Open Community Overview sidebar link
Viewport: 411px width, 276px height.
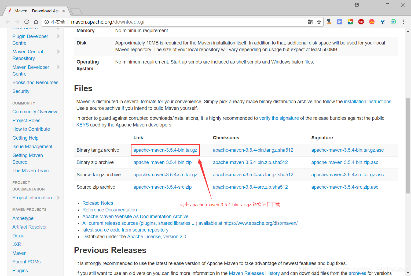(35, 112)
